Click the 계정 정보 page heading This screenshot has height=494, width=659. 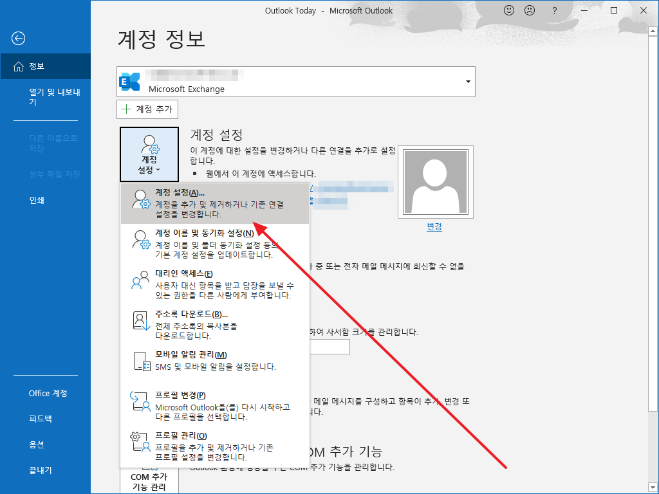click(x=162, y=39)
